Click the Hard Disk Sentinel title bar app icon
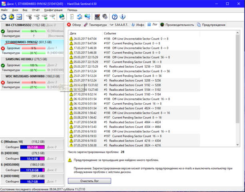 pos(3,4)
